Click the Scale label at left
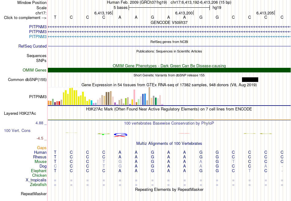Viewport: 291px width, 201px height. point(41,8)
